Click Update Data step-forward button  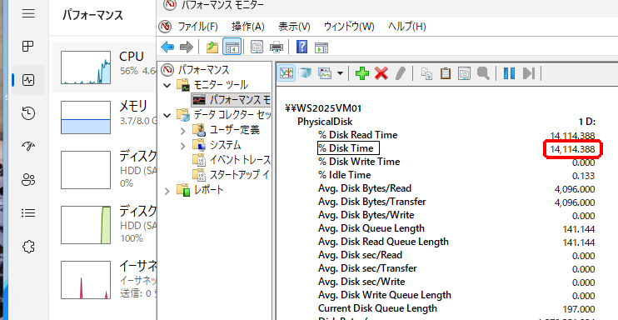click(x=529, y=73)
